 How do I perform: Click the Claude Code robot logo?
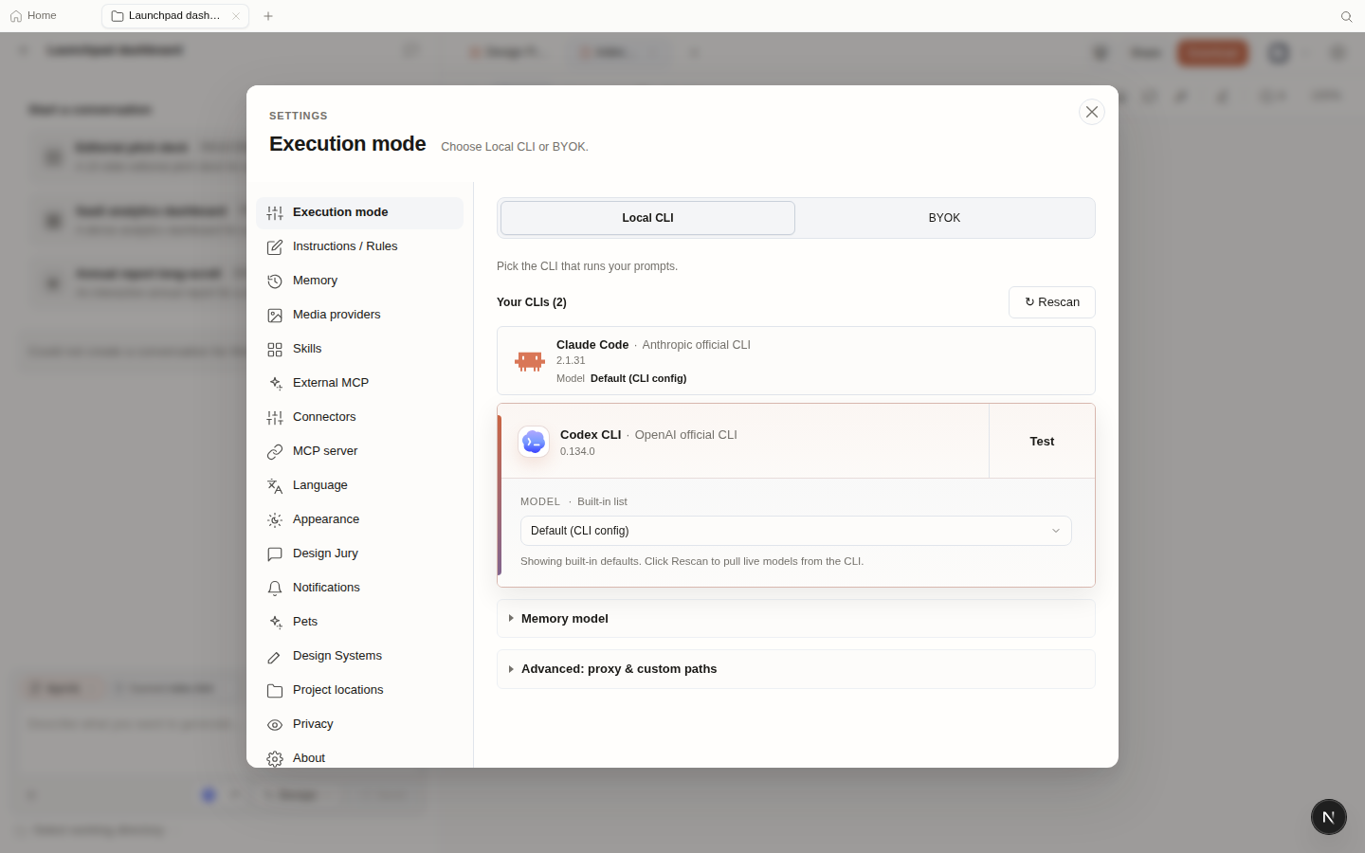point(530,361)
